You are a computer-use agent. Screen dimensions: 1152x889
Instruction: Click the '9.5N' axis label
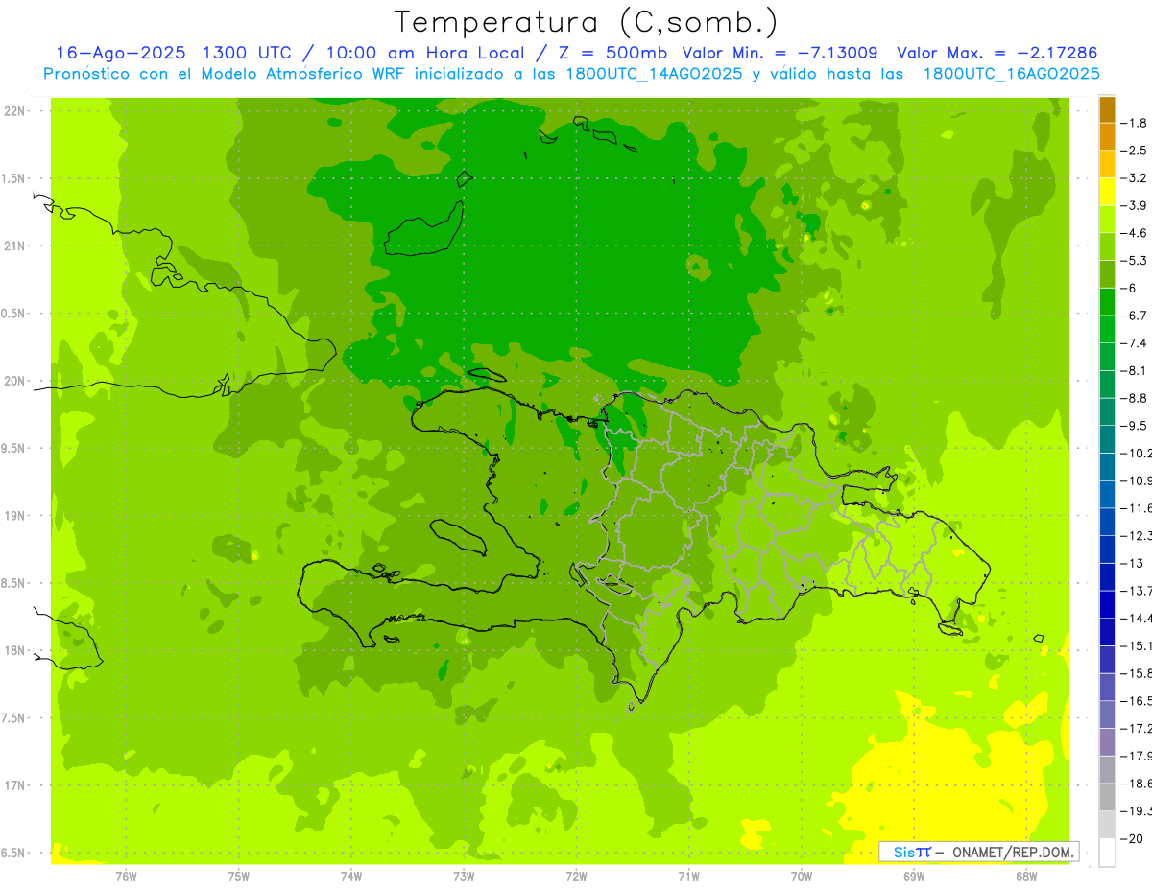(x=14, y=448)
